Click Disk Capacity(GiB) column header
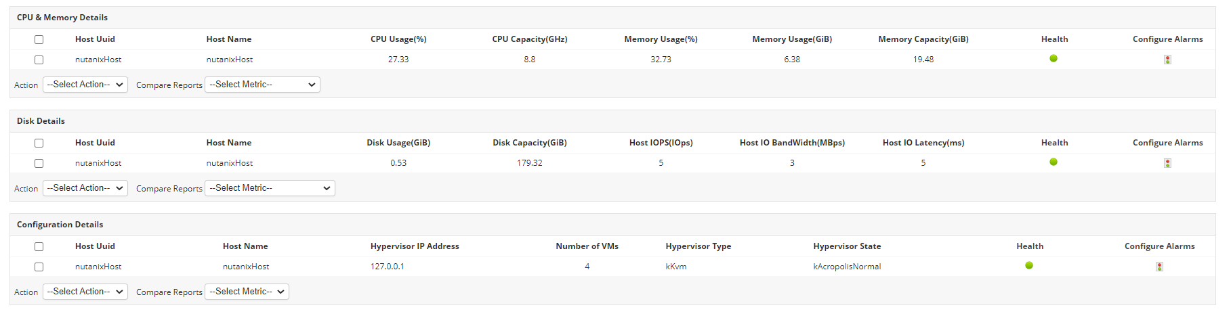This screenshot has width=1231, height=316. (530, 143)
